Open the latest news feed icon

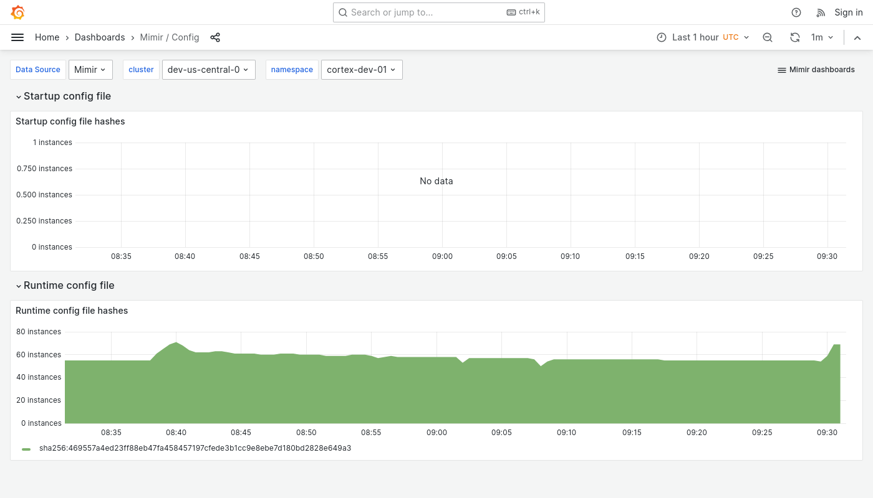[x=821, y=12]
